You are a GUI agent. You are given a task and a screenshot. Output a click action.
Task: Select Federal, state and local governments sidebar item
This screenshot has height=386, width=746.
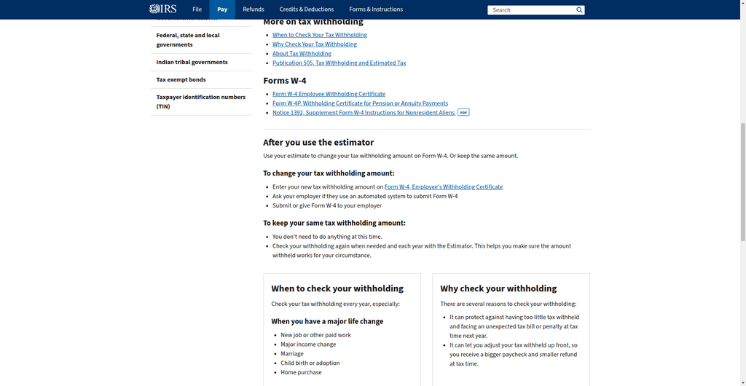[201, 40]
